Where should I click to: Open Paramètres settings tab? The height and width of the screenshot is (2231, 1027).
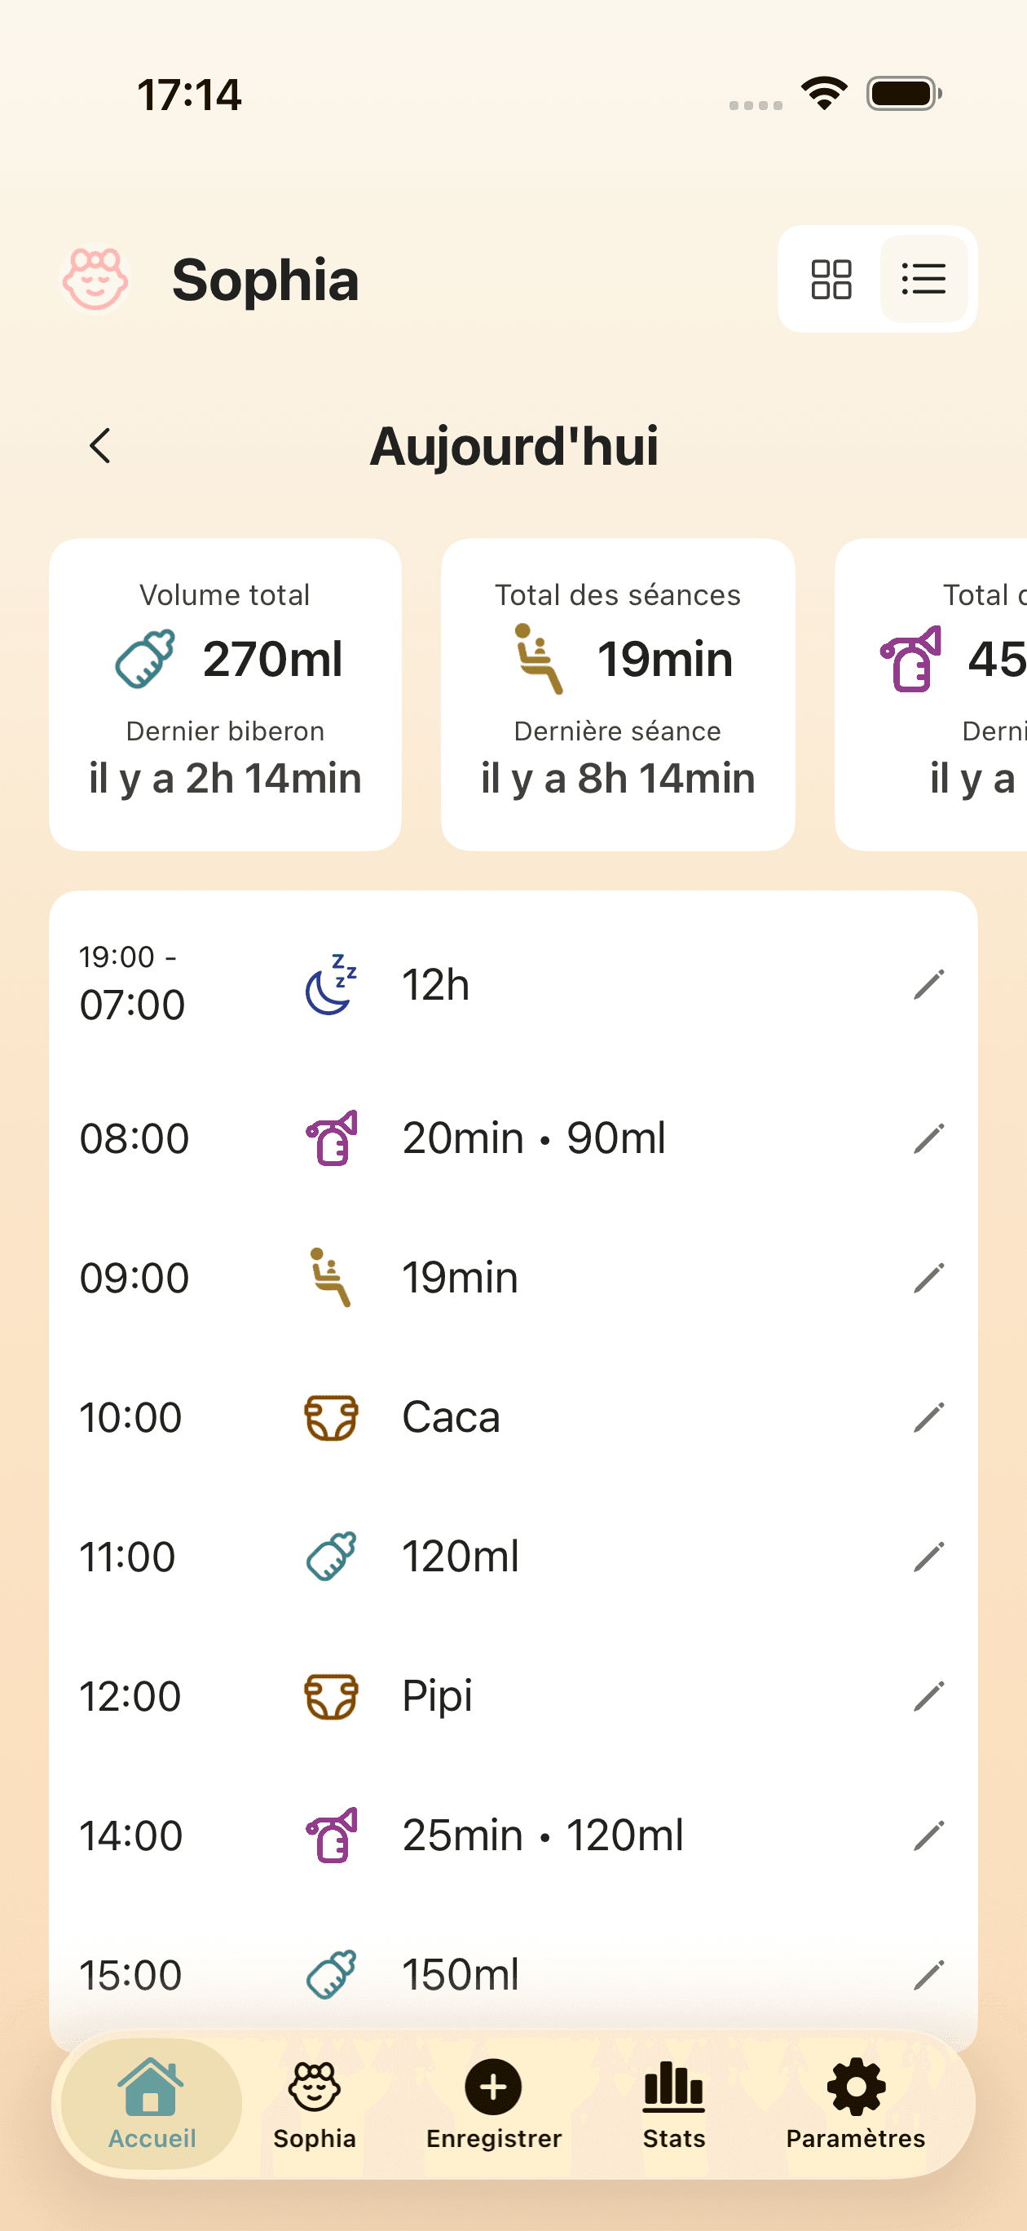coord(856,2103)
